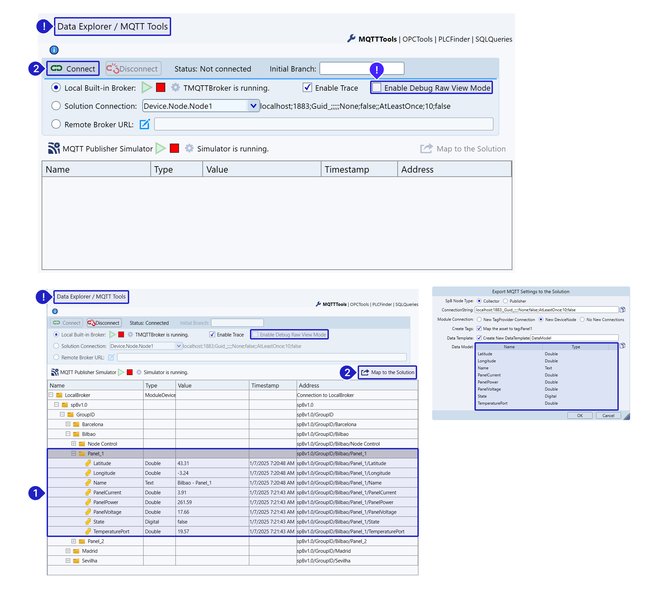Screen dimensions: 657x589
Task: Select Publisher as SpB Node Type
Action: point(505,301)
